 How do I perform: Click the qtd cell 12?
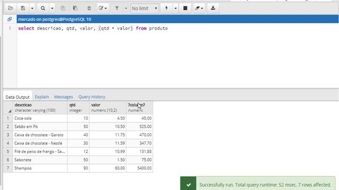coord(78,151)
